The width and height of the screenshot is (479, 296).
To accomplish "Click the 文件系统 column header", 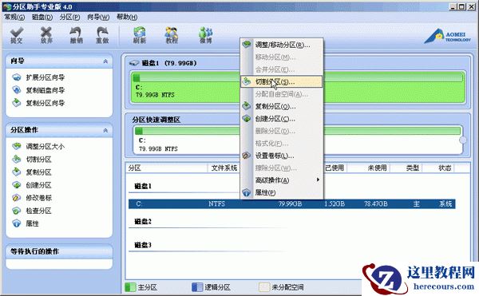I will pyautogui.click(x=224, y=168).
